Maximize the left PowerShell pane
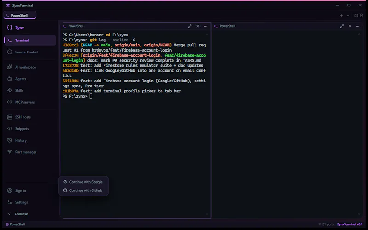Image resolution: width=368 pixels, height=230 pixels. (190, 26)
